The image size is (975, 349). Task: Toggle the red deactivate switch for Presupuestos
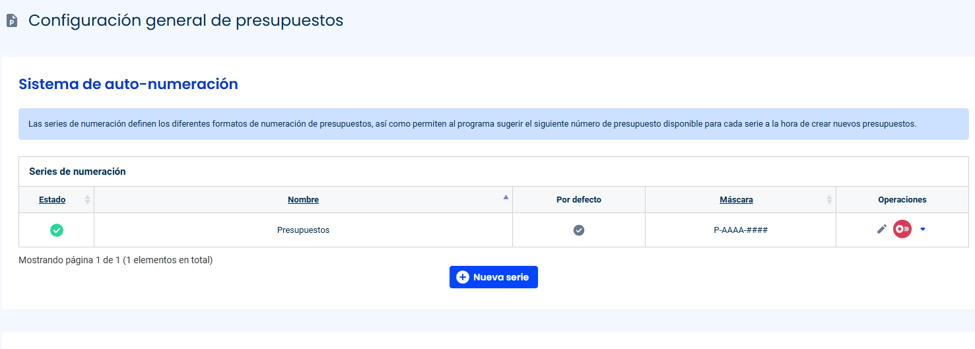(902, 229)
